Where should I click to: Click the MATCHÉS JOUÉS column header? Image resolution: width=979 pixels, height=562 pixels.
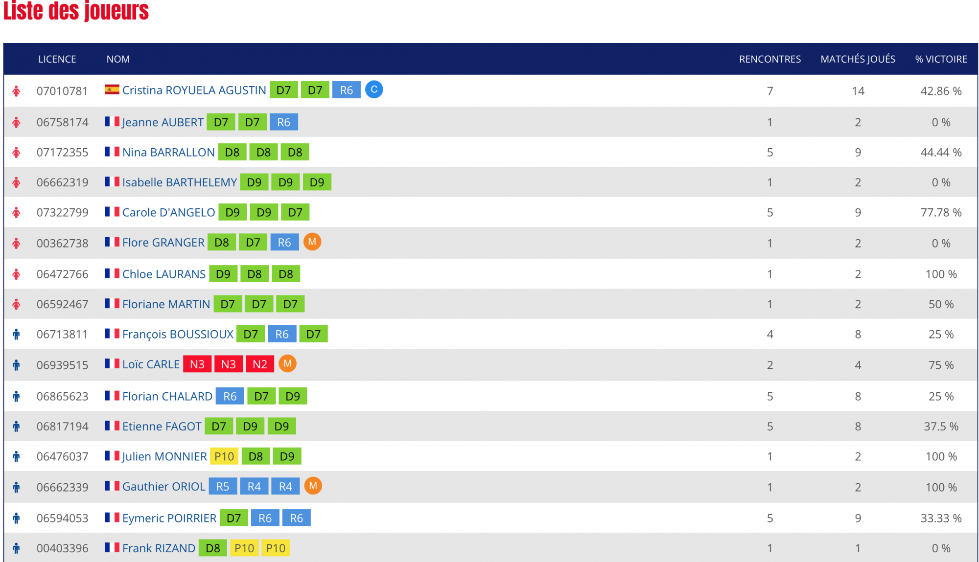pyautogui.click(x=858, y=59)
